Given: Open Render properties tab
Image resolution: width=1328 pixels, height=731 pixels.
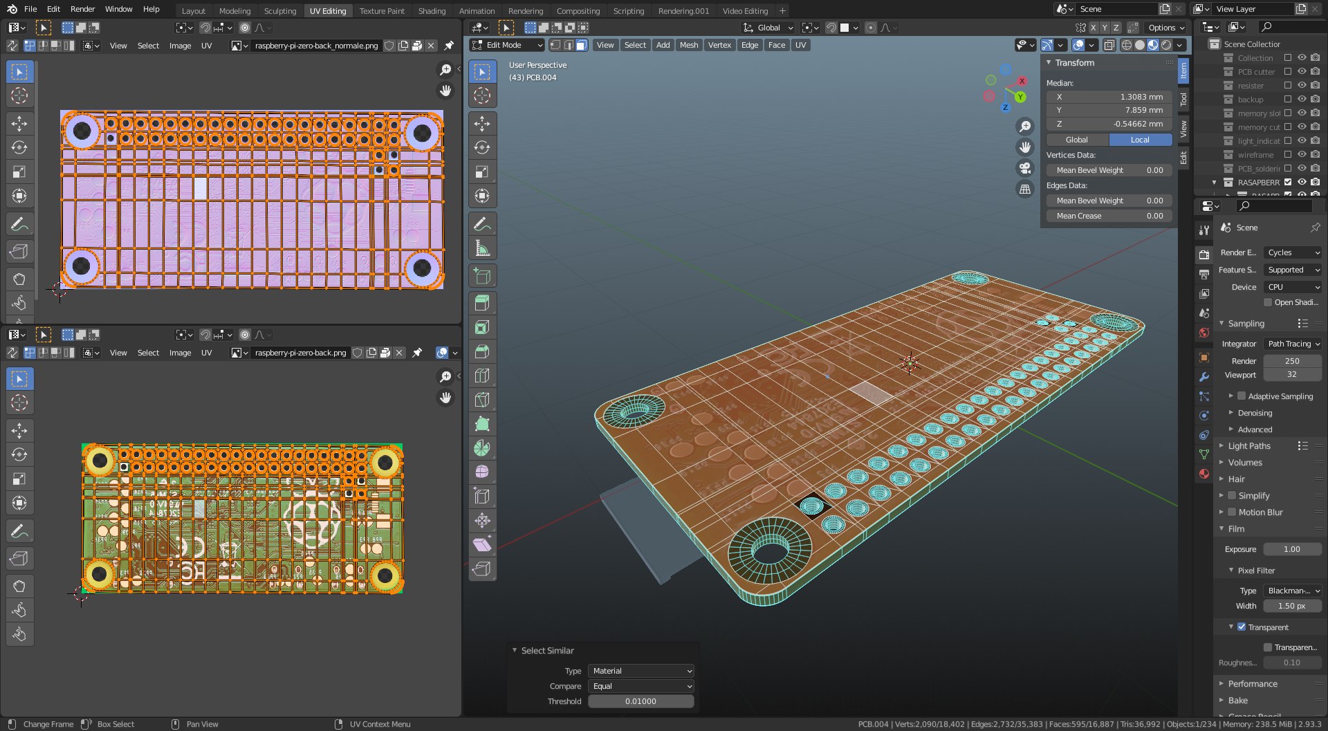Looking at the screenshot, I should (1204, 255).
